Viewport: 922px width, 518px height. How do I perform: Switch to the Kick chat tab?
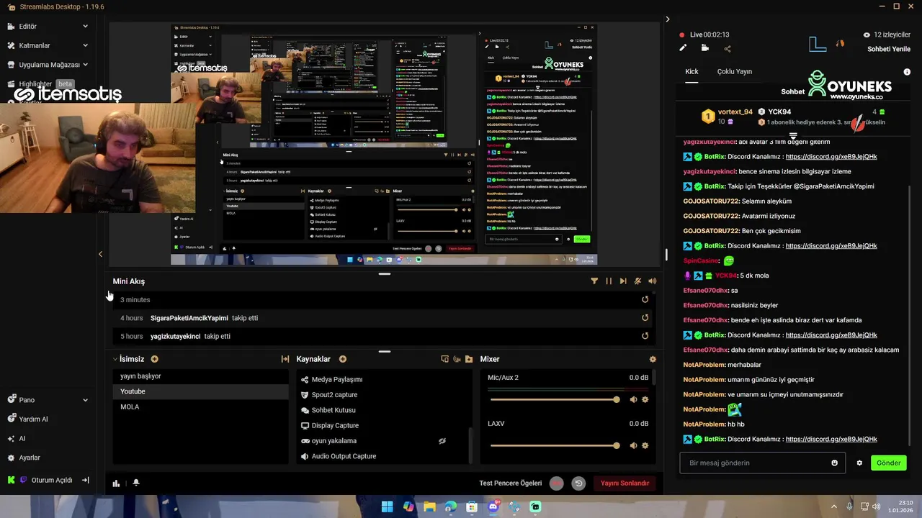click(691, 71)
